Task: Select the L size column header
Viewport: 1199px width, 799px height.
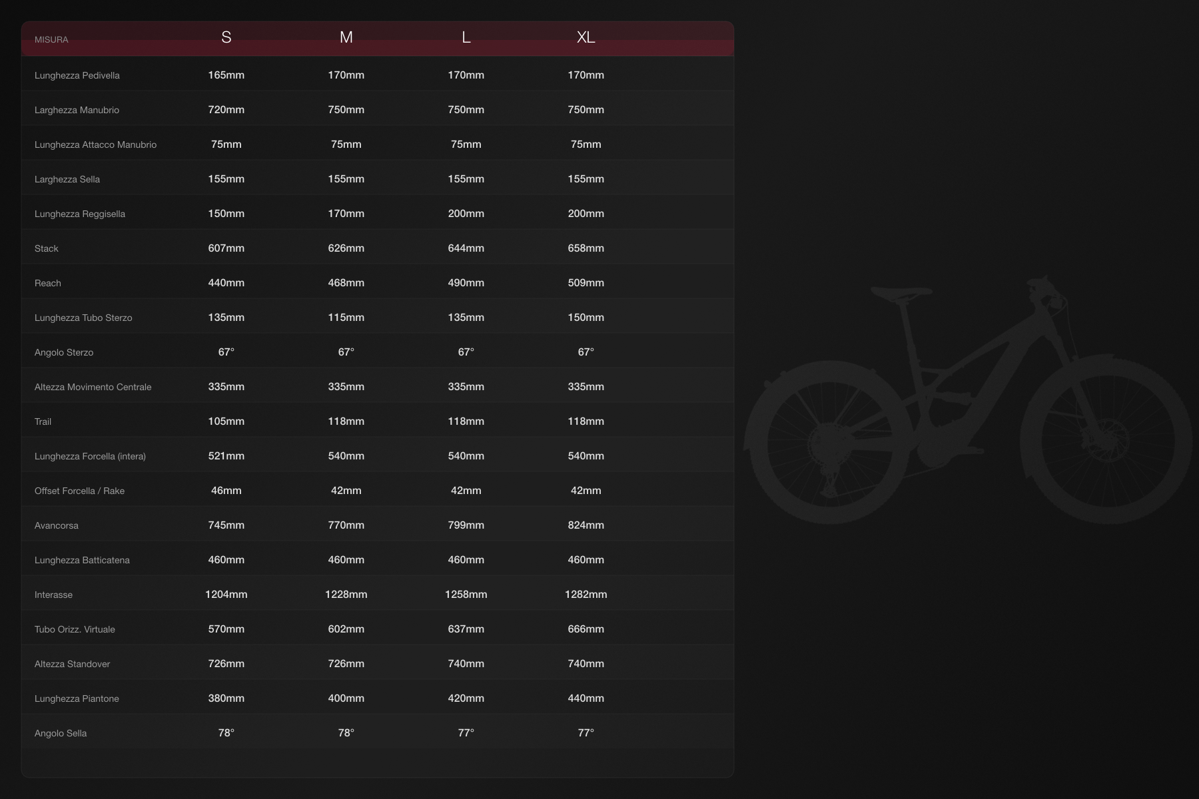Action: [x=466, y=38]
